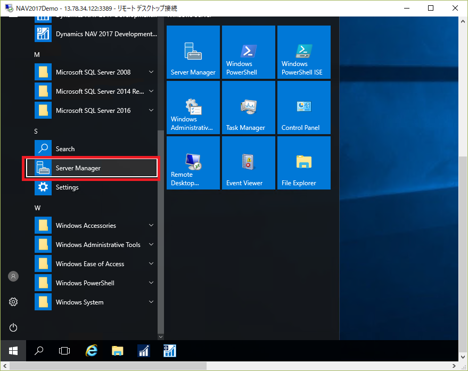Launch the Event Viewer tile
The image size is (468, 371).
[x=248, y=163]
